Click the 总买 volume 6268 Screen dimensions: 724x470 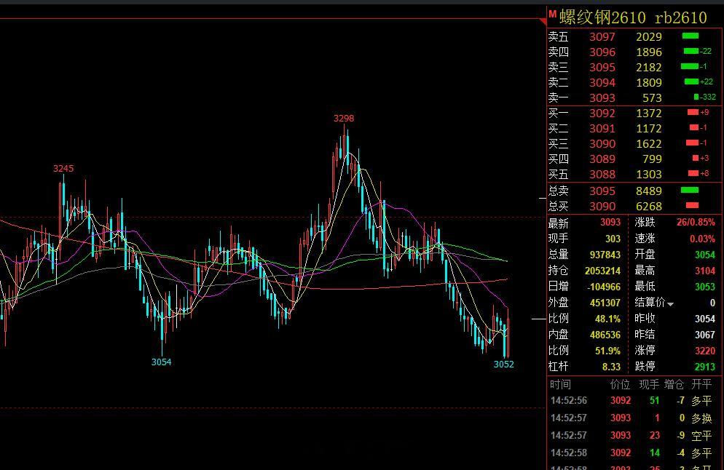click(x=649, y=206)
